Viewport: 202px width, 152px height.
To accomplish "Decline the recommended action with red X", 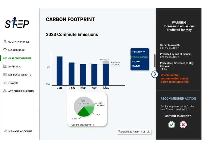I will pyautogui.click(x=183, y=125).
